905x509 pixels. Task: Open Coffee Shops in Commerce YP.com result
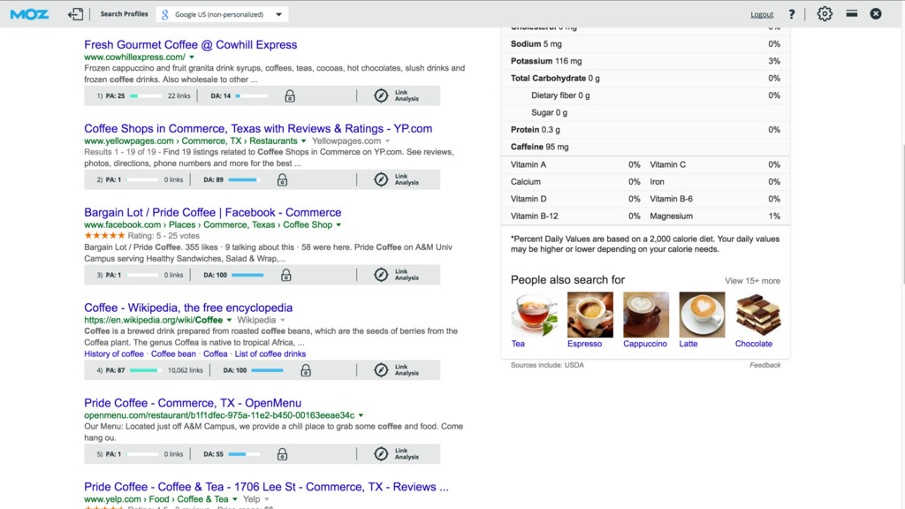(x=258, y=128)
